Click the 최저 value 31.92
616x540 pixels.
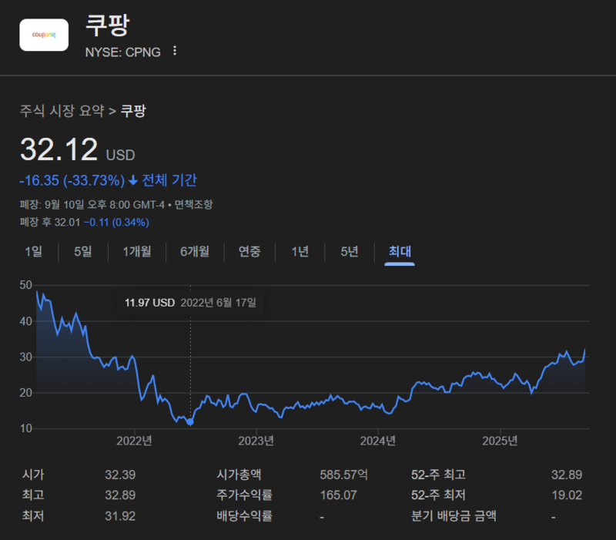[120, 516]
